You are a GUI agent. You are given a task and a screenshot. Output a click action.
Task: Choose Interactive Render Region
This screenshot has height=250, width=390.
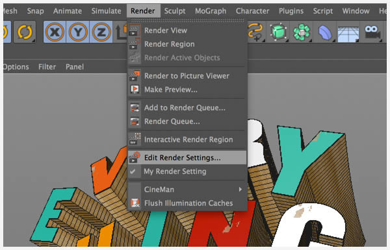[187, 140]
